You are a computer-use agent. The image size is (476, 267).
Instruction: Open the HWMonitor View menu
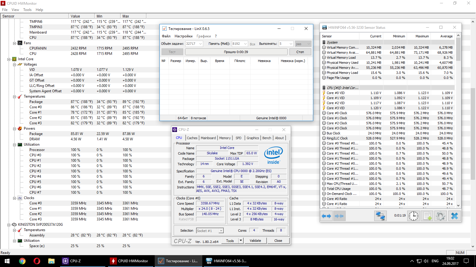15,10
